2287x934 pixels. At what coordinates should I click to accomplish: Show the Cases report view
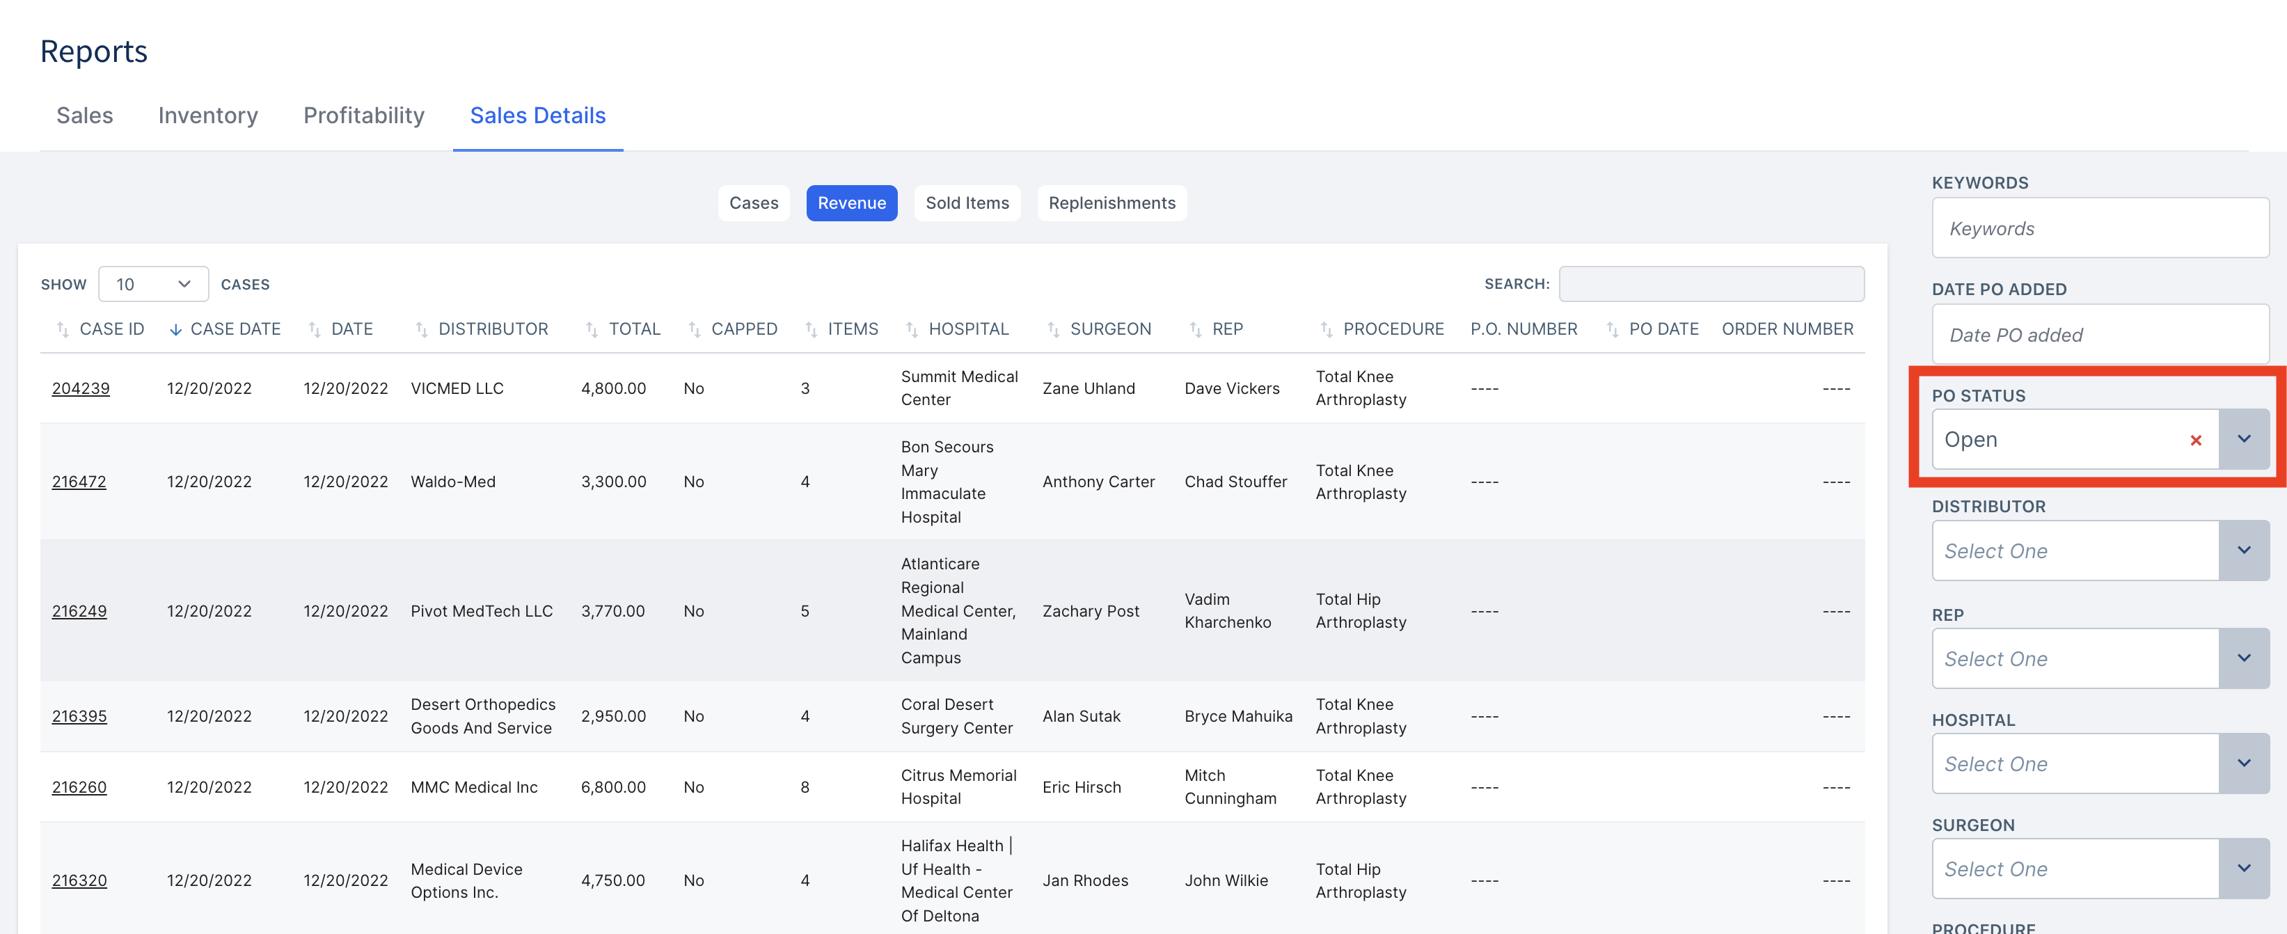click(x=754, y=203)
